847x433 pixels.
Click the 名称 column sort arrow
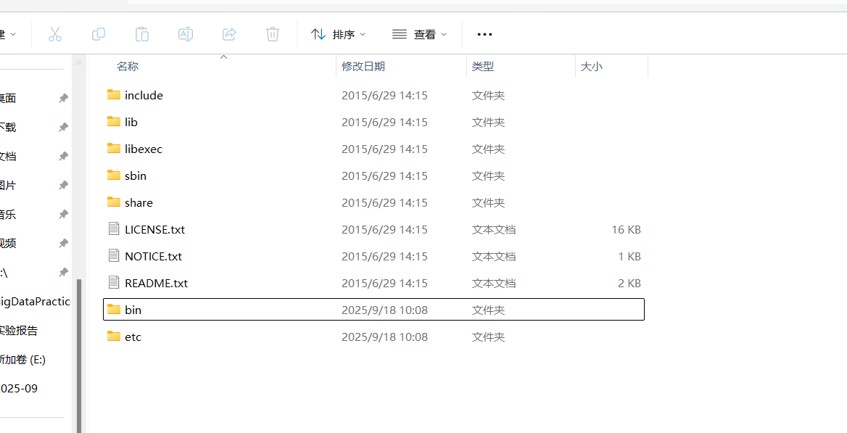223,57
